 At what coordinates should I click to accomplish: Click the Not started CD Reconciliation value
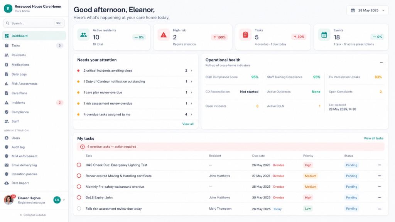[249, 92]
